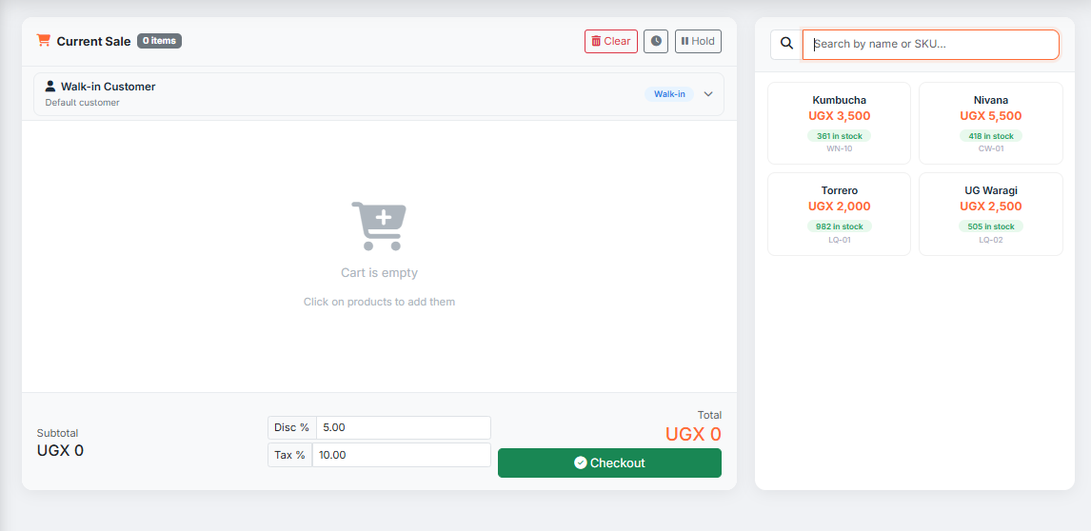This screenshot has height=531, width=1091.
Task: Add Nivana product to the cart
Action: coord(991,123)
